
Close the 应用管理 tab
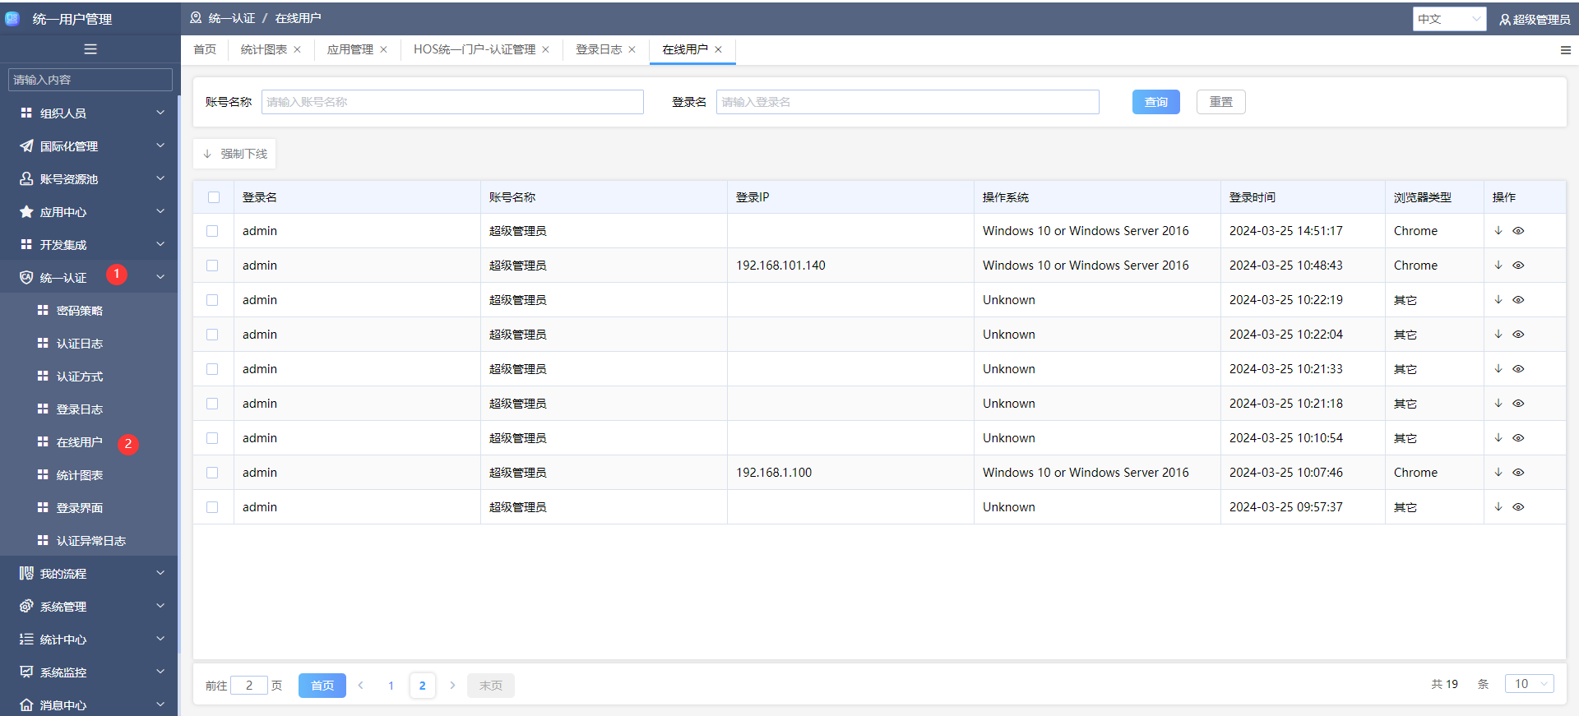pos(383,49)
